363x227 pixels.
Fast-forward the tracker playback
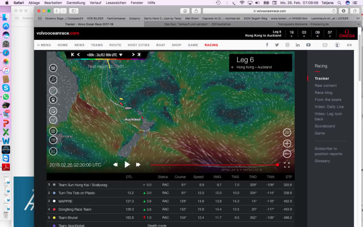click(138, 164)
